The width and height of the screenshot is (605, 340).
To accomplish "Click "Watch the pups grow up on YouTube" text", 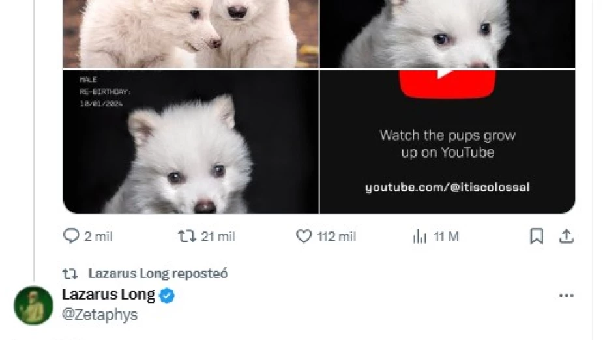I will click(447, 144).
